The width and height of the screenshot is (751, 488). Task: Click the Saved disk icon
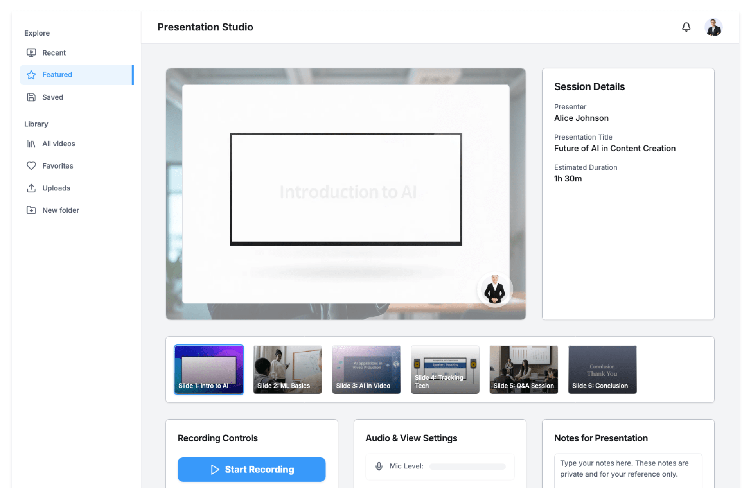click(31, 97)
